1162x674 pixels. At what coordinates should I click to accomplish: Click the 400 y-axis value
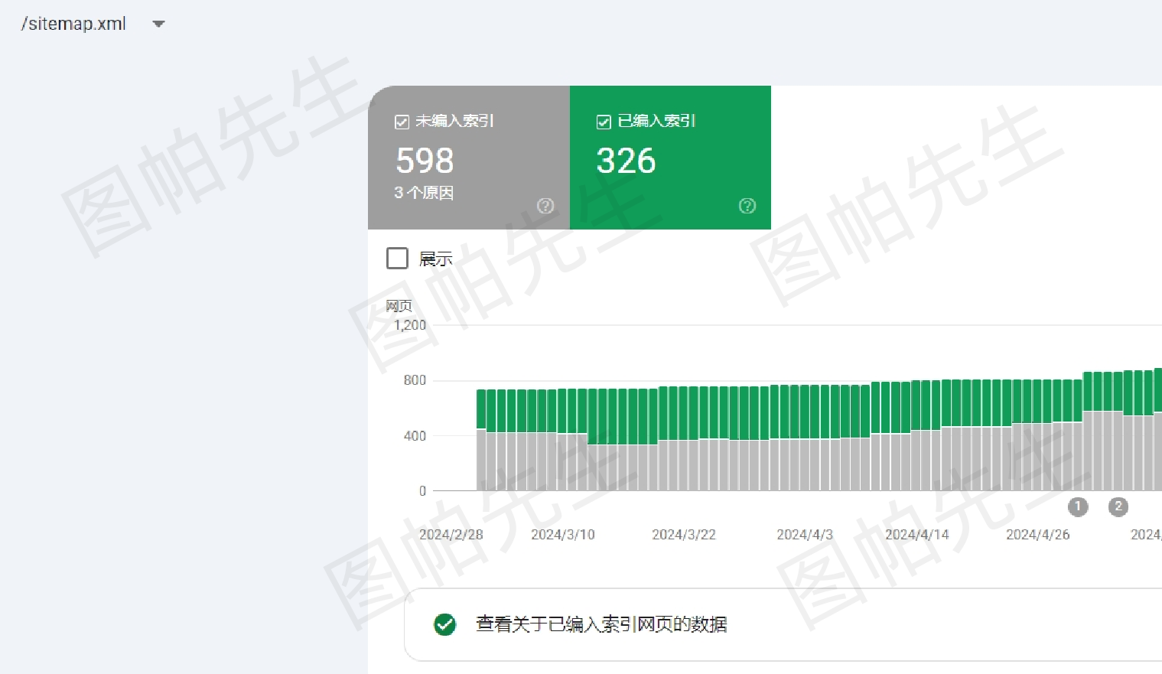[x=415, y=436]
